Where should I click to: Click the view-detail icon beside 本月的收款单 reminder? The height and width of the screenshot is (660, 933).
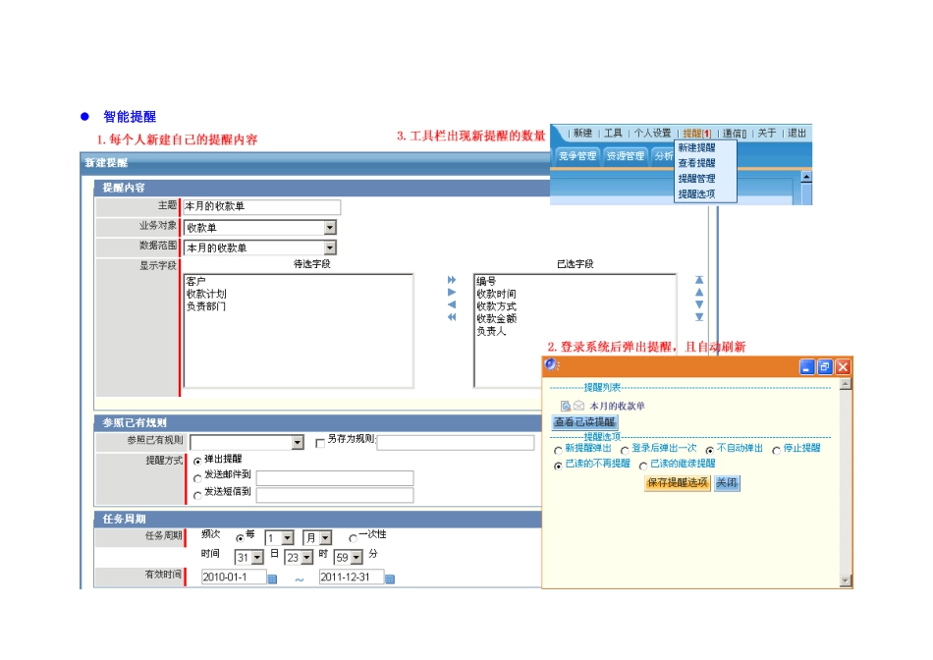[566, 406]
